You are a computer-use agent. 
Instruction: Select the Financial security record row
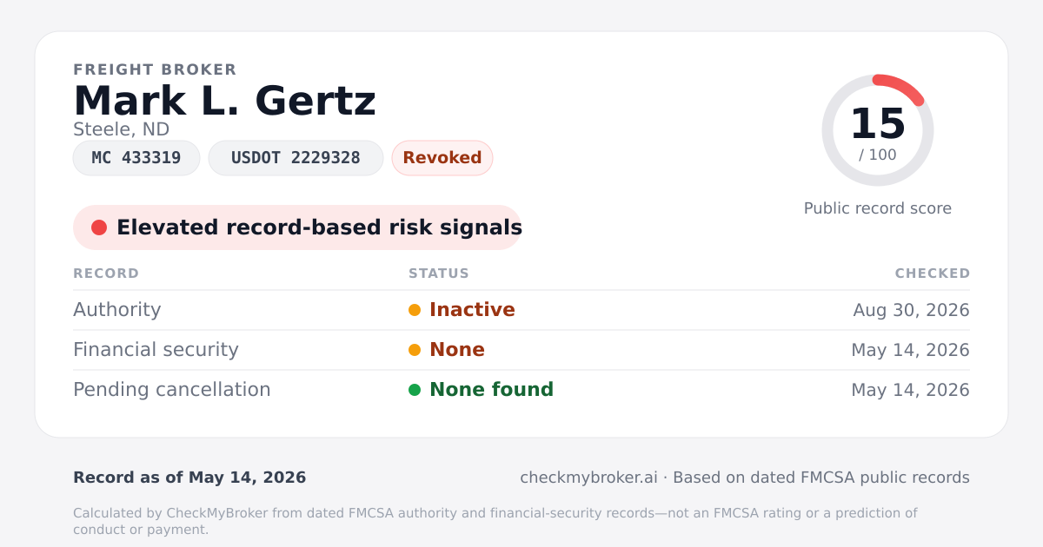[521, 350]
